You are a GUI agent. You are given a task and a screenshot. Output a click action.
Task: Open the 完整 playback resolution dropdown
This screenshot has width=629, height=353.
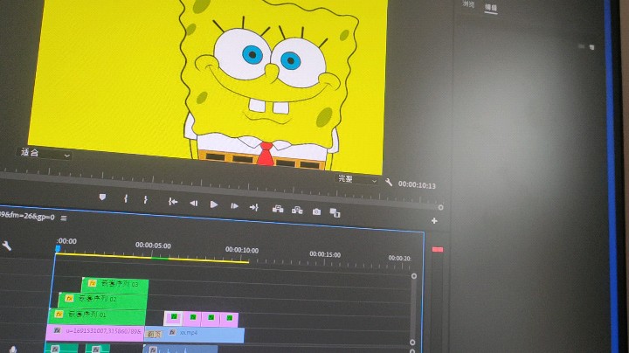click(x=356, y=179)
